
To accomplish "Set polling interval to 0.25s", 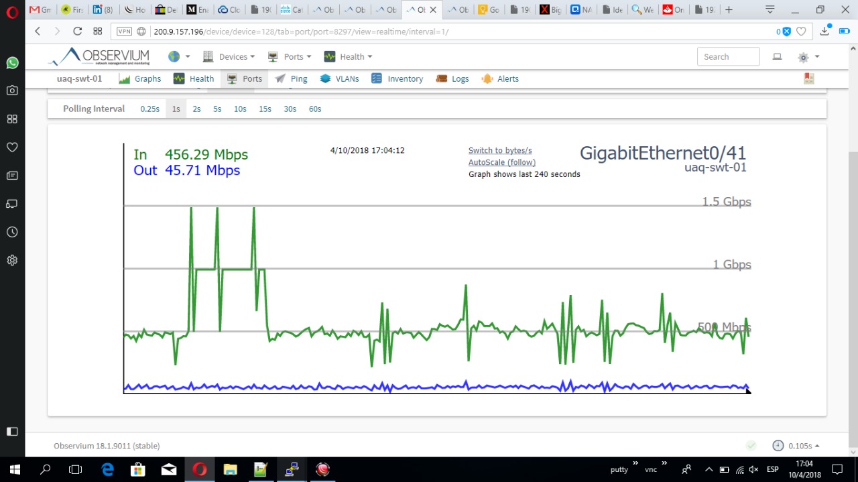I will click(149, 109).
